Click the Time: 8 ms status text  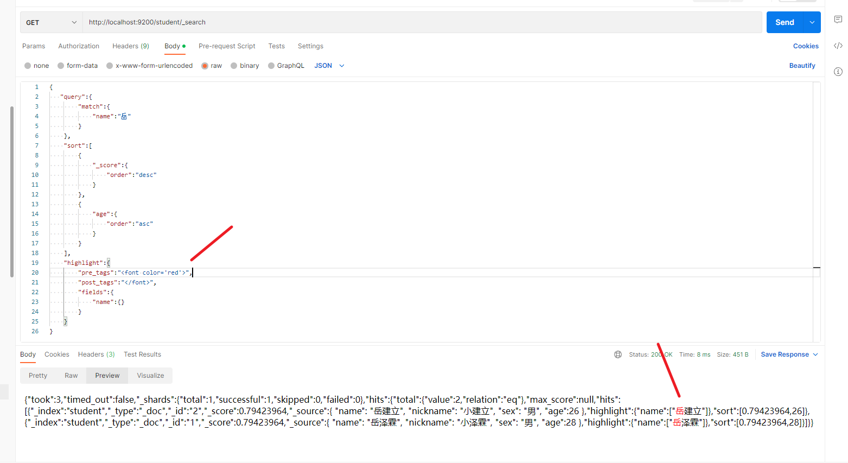point(694,354)
